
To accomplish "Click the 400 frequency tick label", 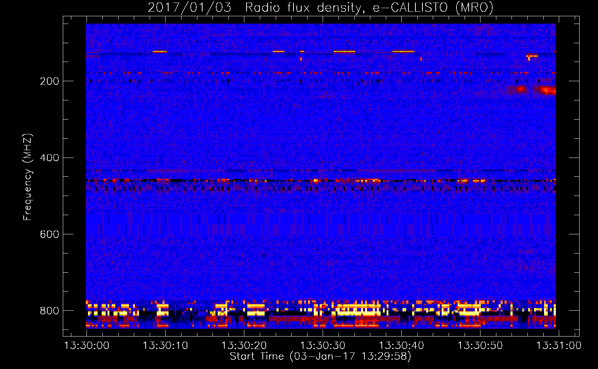I will (50, 158).
